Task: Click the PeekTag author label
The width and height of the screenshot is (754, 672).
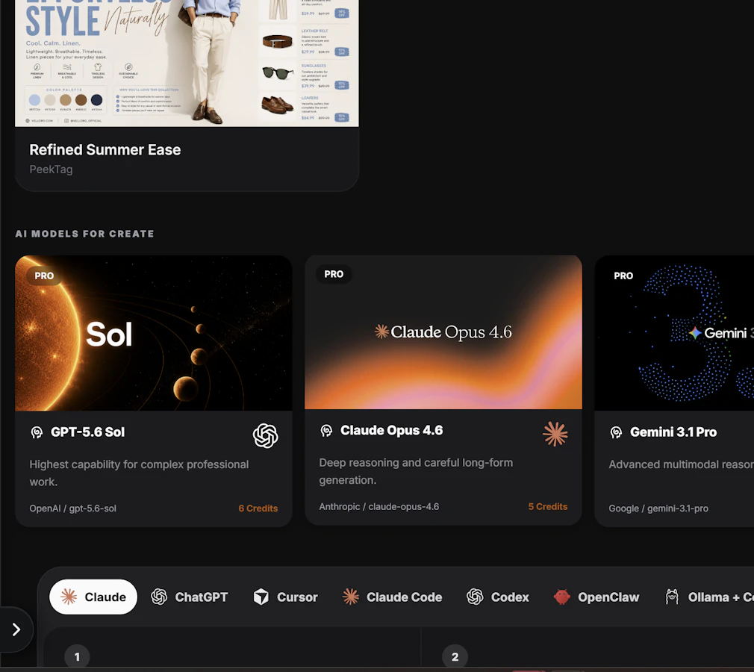Action: [51, 169]
